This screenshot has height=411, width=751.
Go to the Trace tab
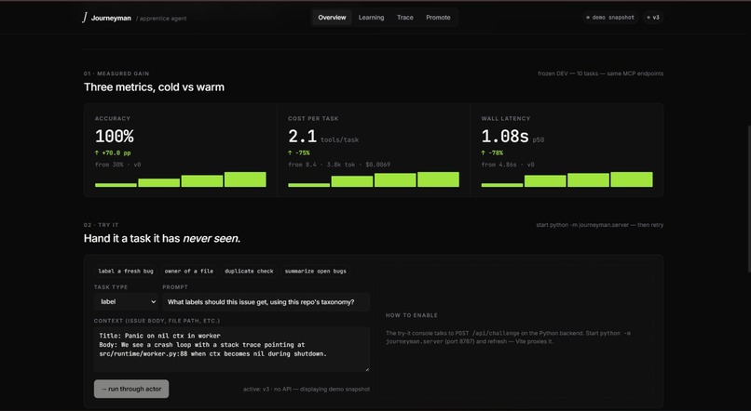tap(404, 18)
